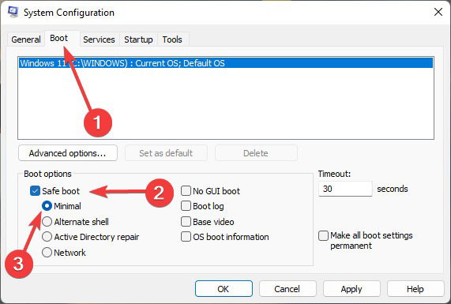Select Active Directory repair option

[47, 237]
